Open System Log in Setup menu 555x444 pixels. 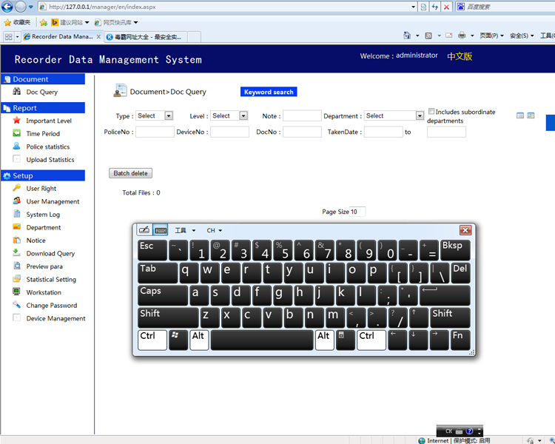point(43,215)
